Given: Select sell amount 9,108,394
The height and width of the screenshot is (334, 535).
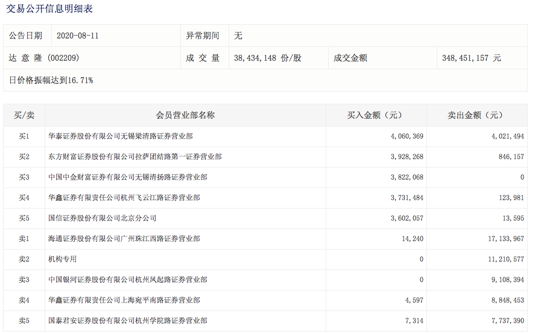Looking at the screenshot, I should 508,280.
